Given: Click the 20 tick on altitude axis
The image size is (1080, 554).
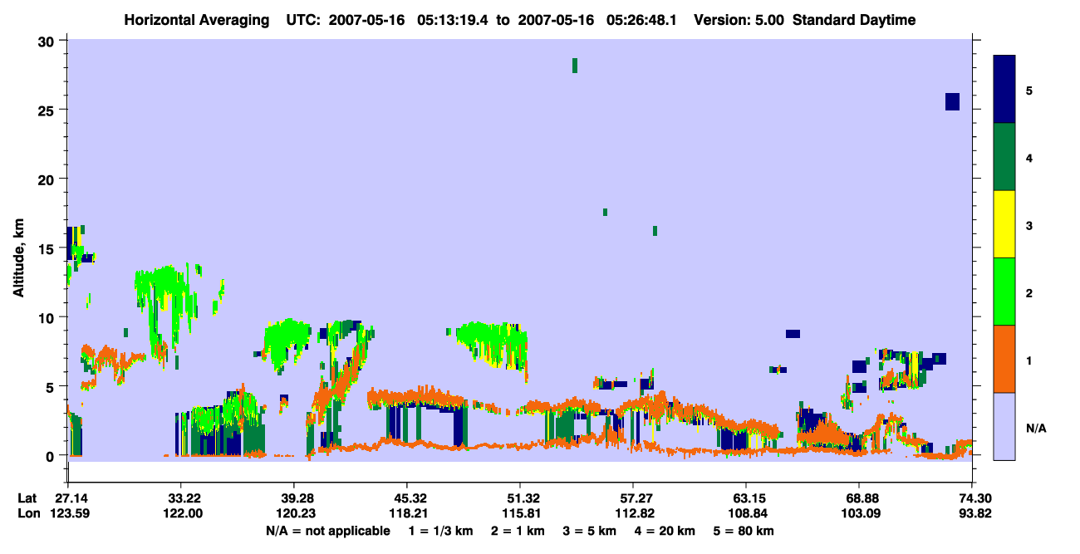Looking at the screenshot, I should click(48, 179).
